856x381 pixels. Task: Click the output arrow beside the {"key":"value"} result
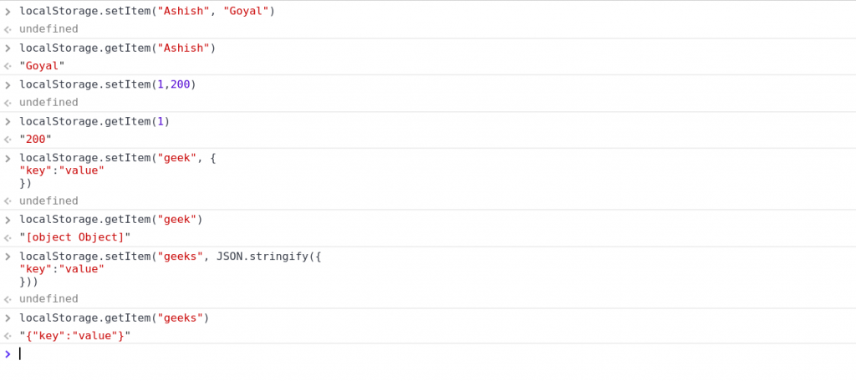click(8, 336)
